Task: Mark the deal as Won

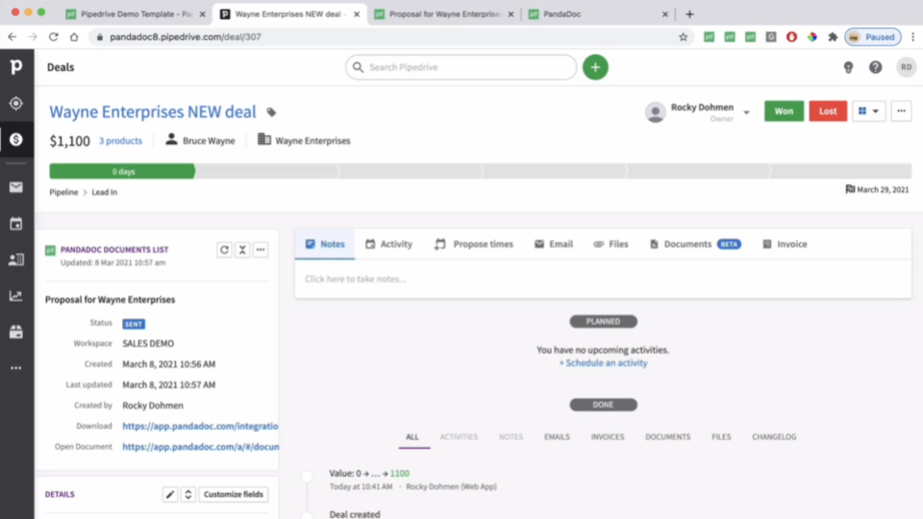Action: pos(785,111)
